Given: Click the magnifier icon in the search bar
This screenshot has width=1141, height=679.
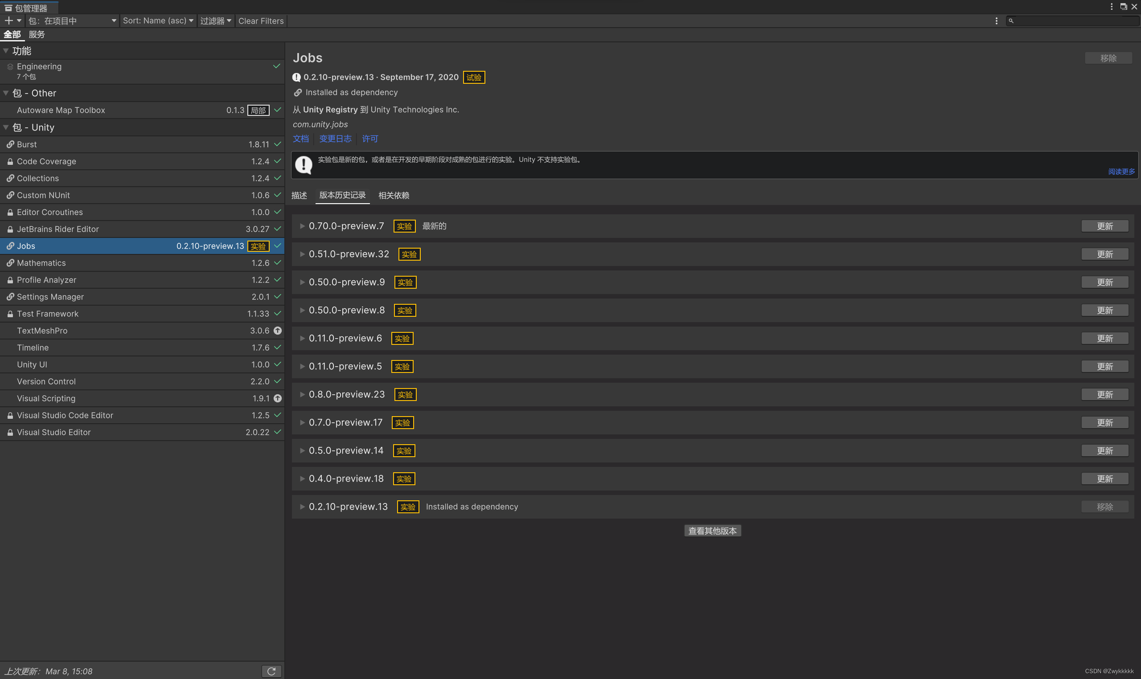Looking at the screenshot, I should (x=1011, y=21).
